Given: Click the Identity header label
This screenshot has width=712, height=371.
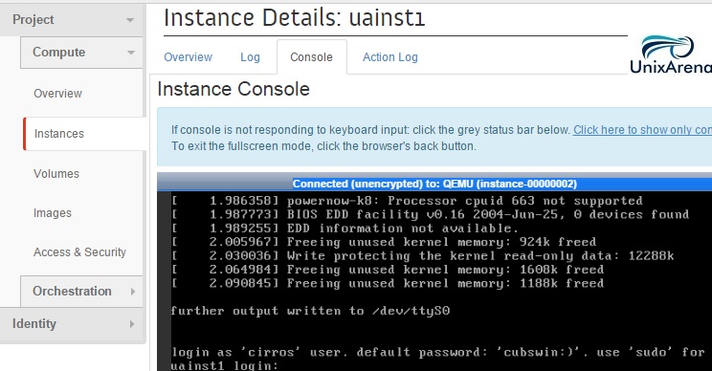Looking at the screenshot, I should (34, 324).
